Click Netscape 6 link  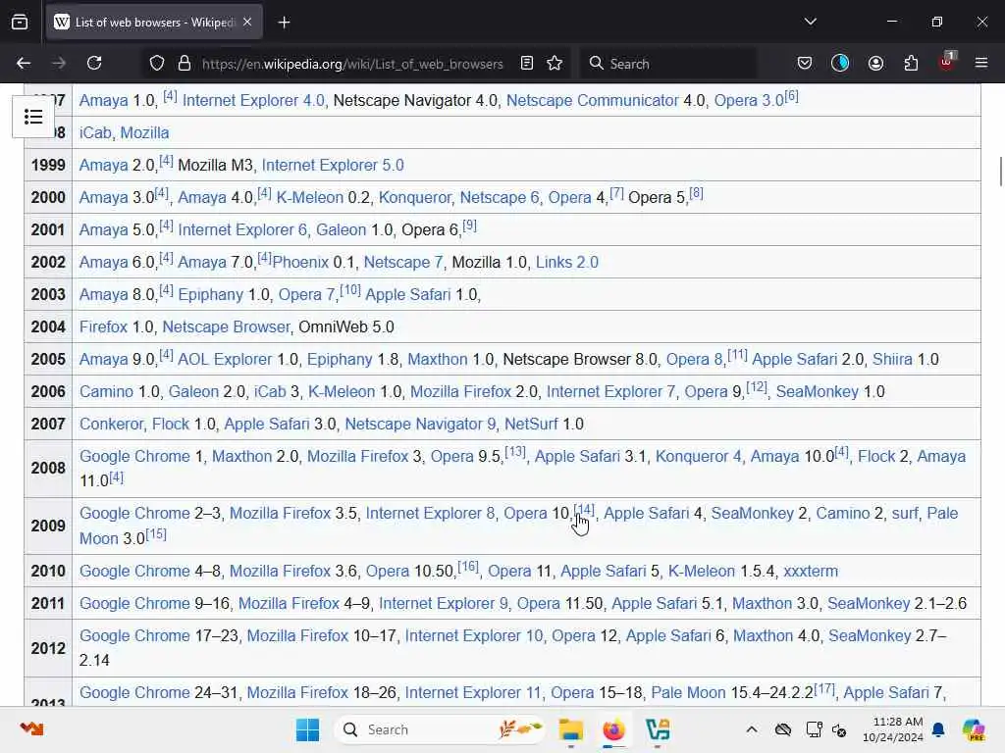coord(500,197)
